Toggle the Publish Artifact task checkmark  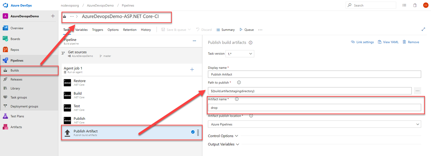click(x=193, y=132)
